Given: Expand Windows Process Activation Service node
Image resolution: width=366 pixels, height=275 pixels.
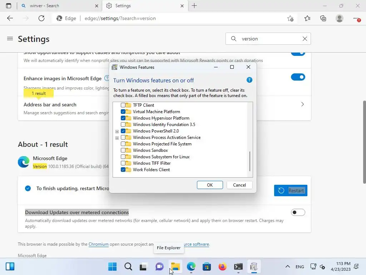Looking at the screenshot, I should (117, 138).
